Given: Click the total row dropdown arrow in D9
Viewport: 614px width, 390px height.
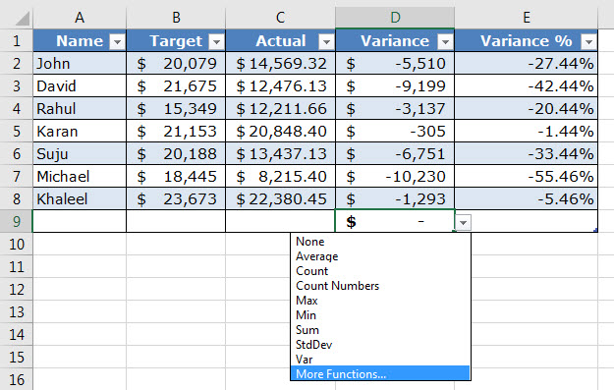Looking at the screenshot, I should [463, 223].
